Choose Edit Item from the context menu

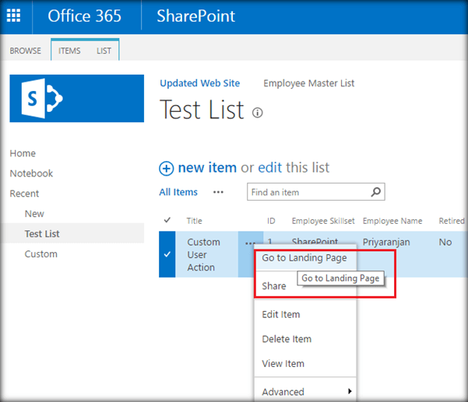tap(281, 314)
